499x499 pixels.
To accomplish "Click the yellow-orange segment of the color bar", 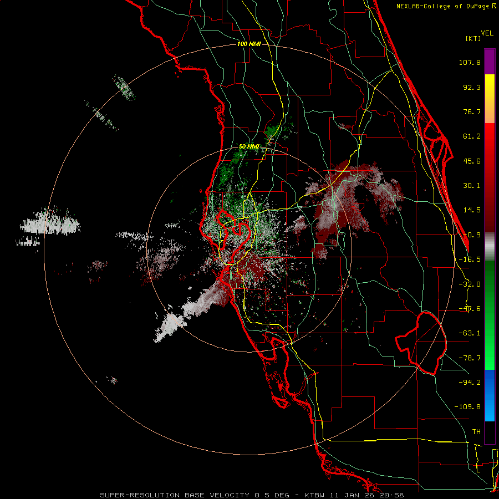I will pyautogui.click(x=490, y=99).
